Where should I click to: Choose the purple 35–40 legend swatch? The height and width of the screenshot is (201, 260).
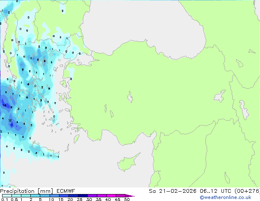[103, 196]
